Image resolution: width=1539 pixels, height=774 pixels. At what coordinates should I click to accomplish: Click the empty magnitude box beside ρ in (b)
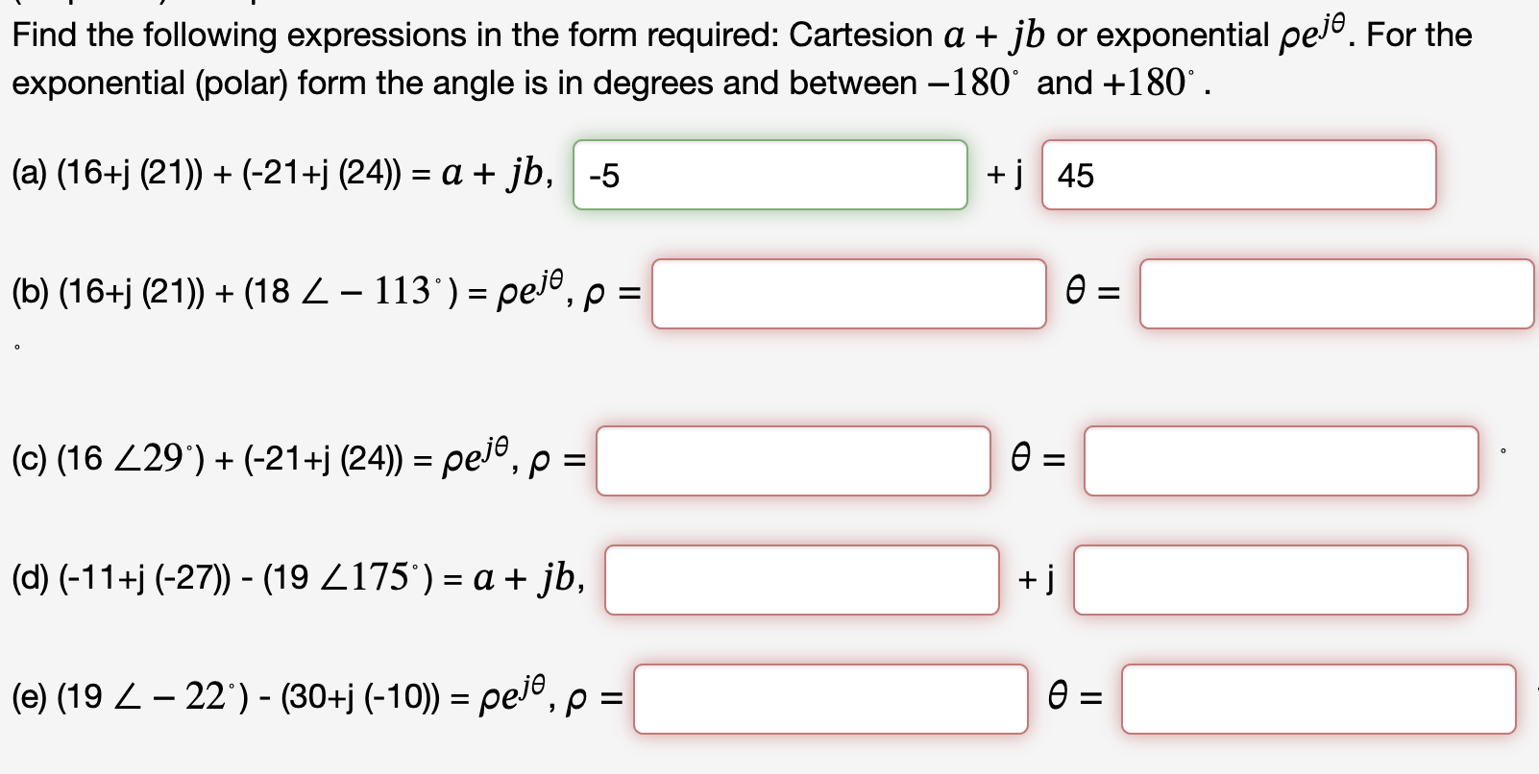(849, 296)
